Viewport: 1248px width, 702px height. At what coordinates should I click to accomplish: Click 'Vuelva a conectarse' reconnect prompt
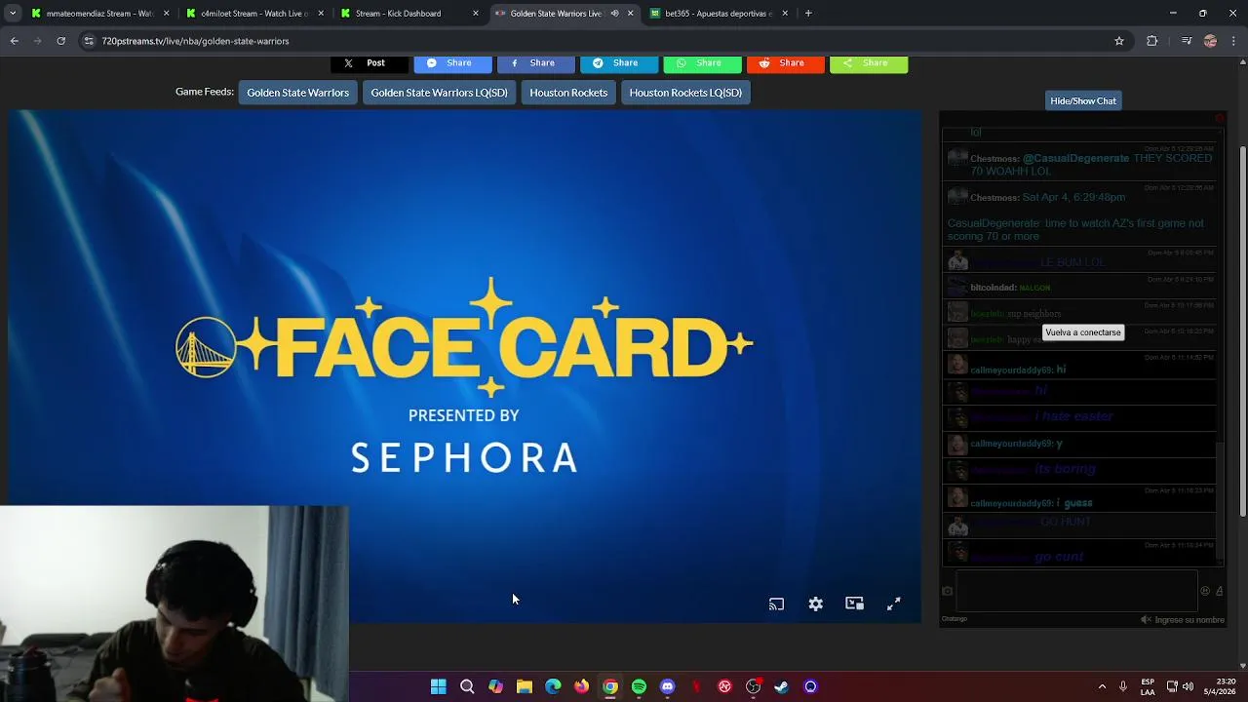click(1083, 332)
